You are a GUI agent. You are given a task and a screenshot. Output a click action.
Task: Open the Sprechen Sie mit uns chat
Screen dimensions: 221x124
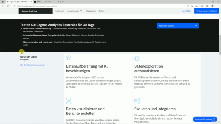205,119
